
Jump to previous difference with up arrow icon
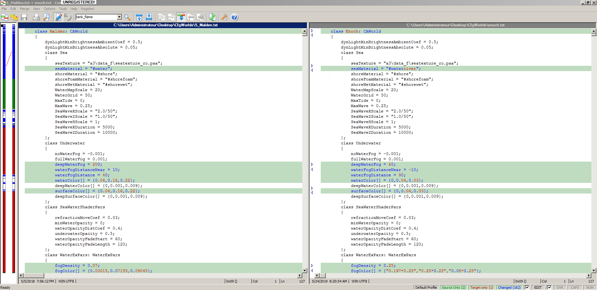pos(139,17)
